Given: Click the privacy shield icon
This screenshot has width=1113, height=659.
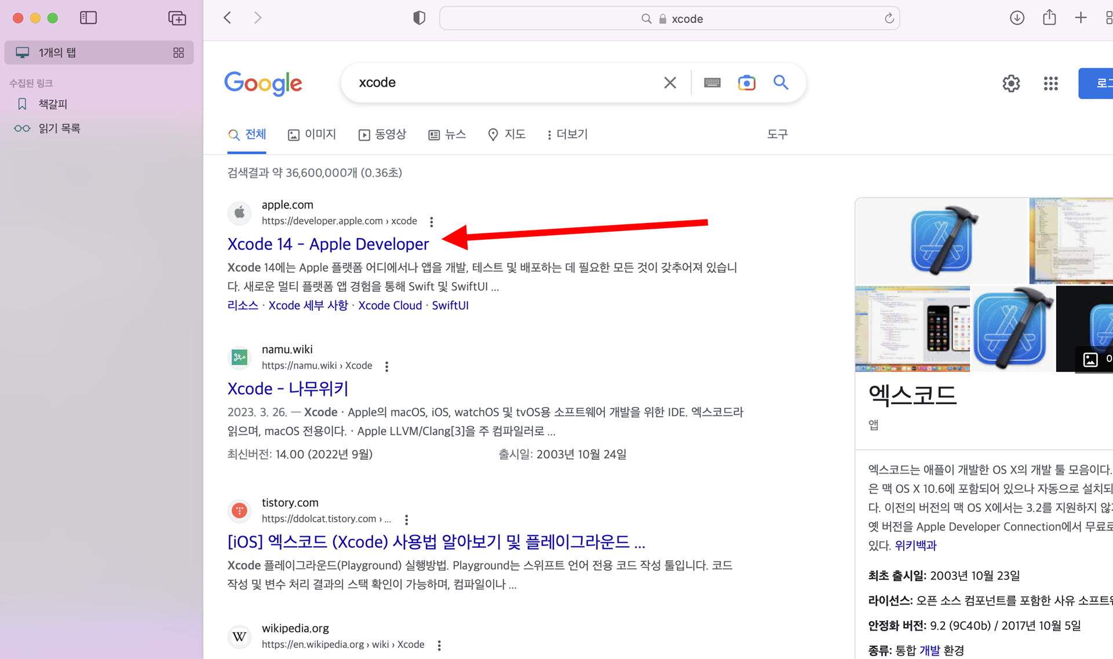Looking at the screenshot, I should point(419,18).
